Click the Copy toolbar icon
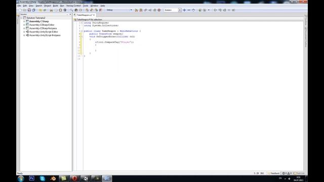This screenshot has width=324, height=182. 56,10
